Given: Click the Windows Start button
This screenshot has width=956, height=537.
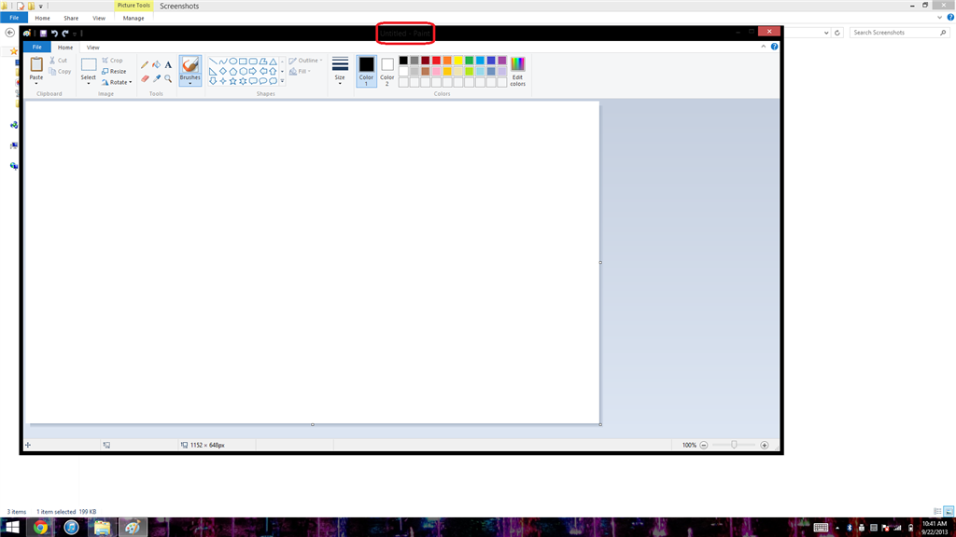Looking at the screenshot, I should (x=12, y=528).
